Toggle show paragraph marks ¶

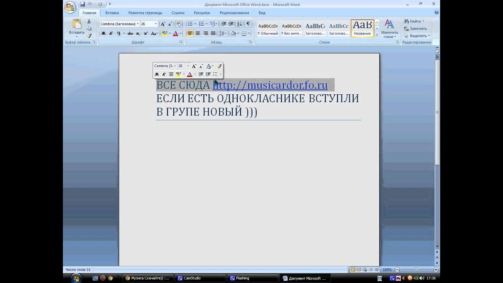248,24
